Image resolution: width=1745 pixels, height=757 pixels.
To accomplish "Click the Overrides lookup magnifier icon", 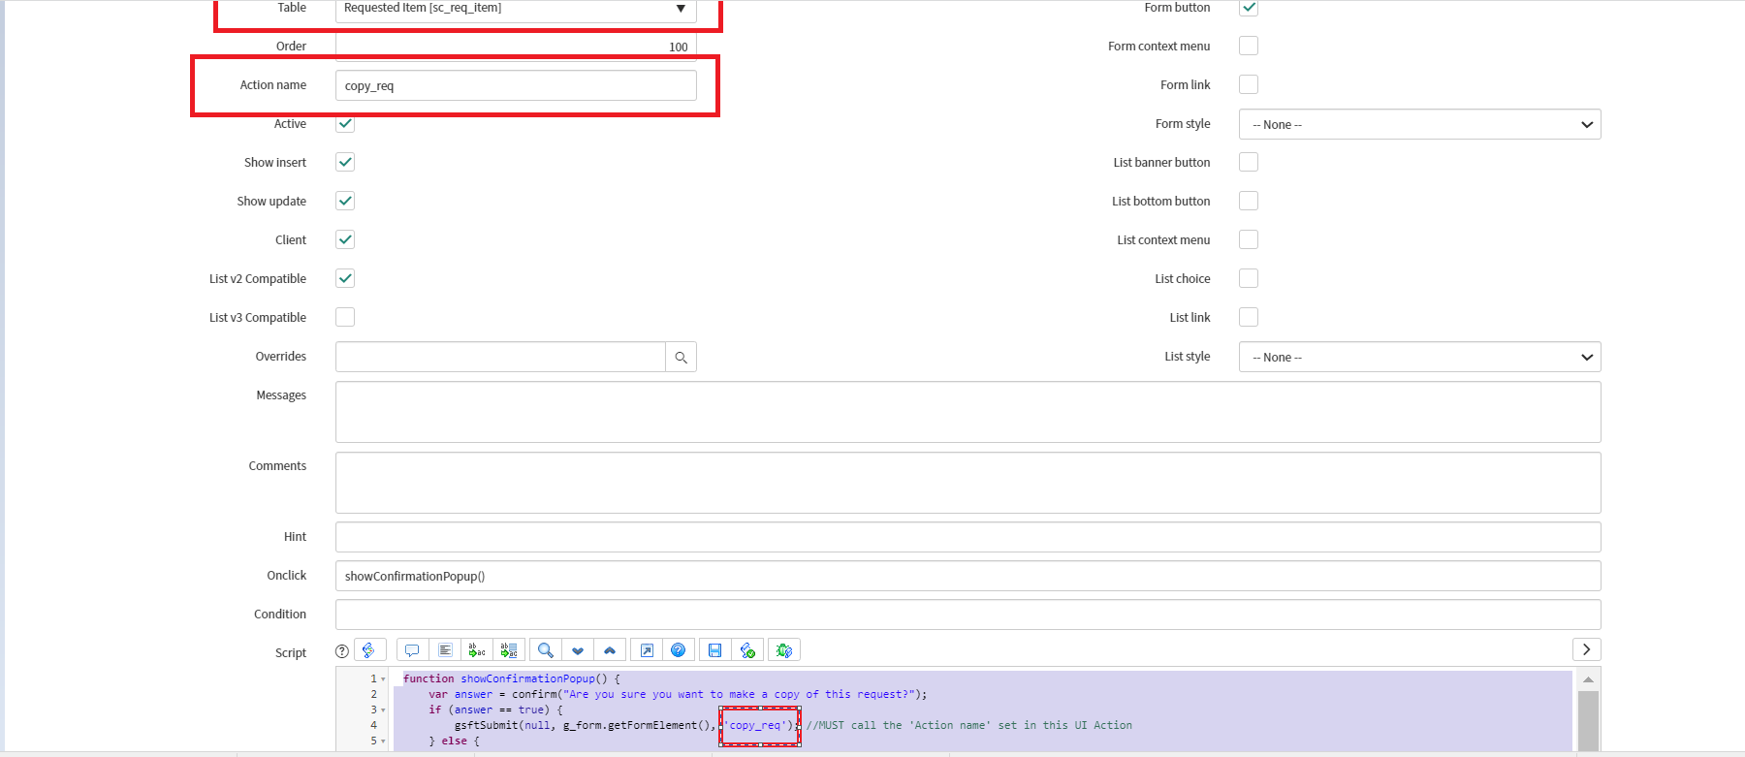I will (682, 357).
